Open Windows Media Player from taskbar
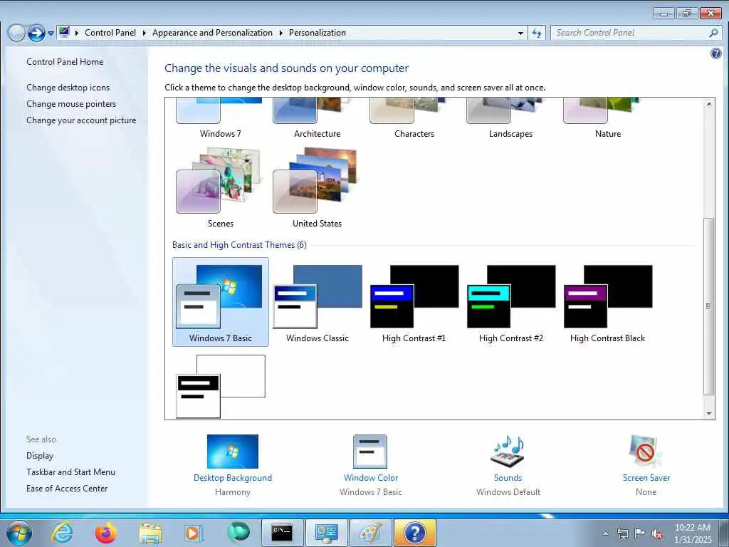The height and width of the screenshot is (547, 729). pyautogui.click(x=192, y=533)
